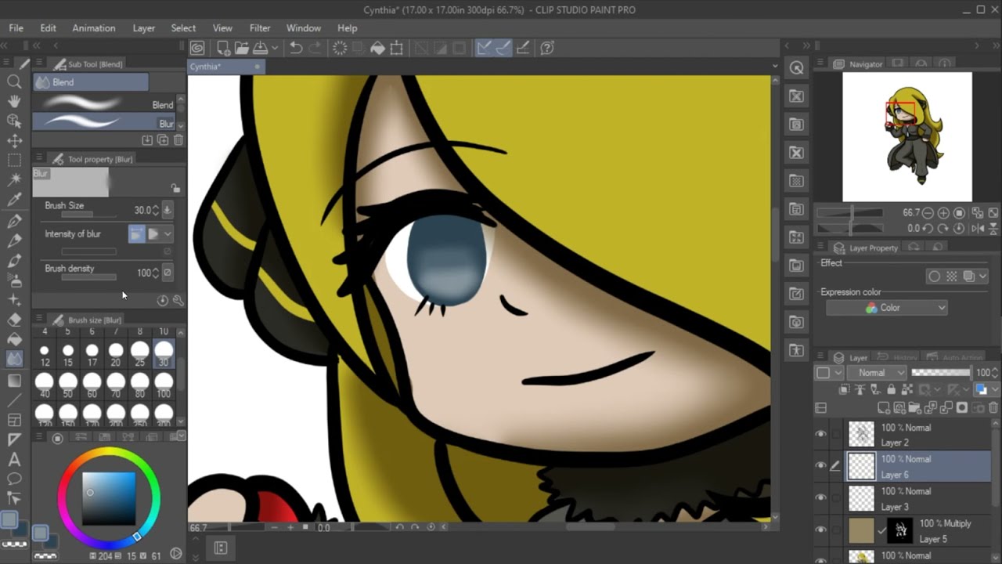Open the Window menu
1002x564 pixels.
tap(304, 28)
